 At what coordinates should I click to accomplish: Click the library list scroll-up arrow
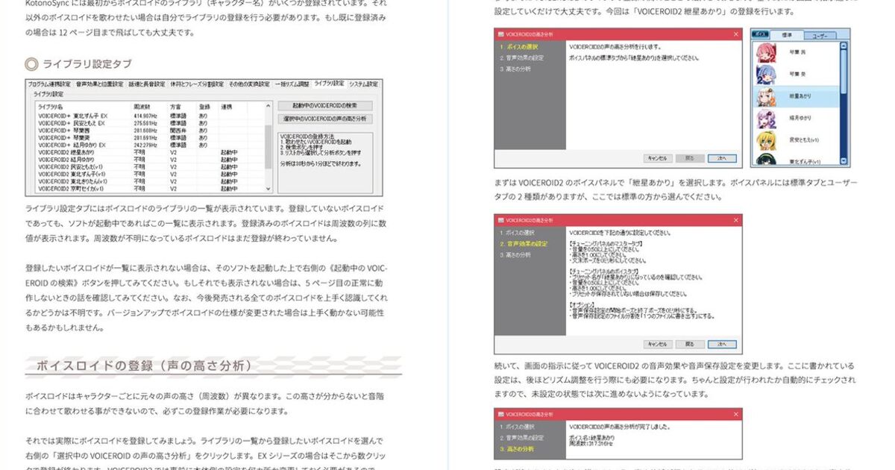click(268, 106)
